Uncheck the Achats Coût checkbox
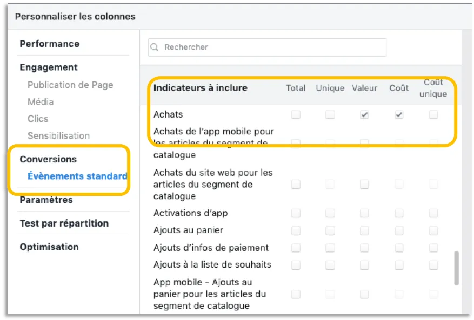474x320 pixels. [x=399, y=115]
